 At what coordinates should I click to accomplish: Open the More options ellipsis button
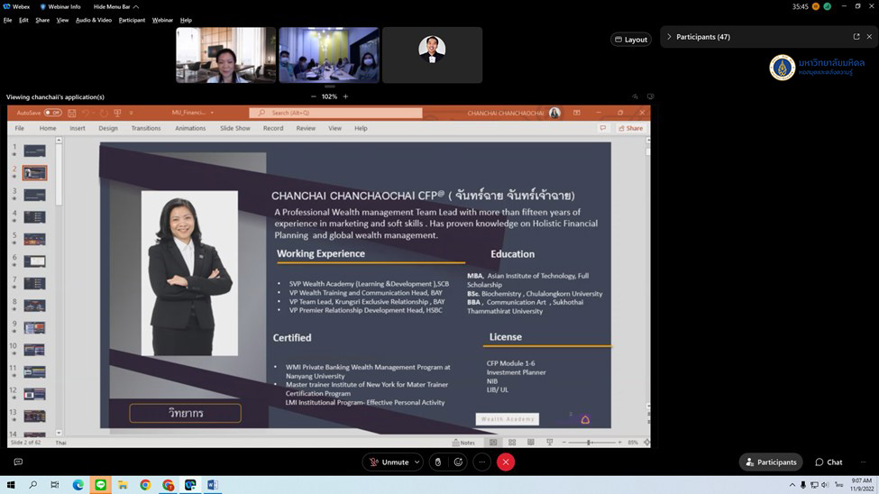[482, 462]
